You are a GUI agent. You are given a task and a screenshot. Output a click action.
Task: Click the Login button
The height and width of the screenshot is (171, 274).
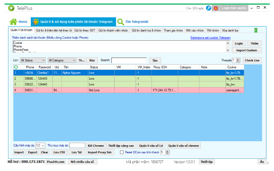point(239,43)
